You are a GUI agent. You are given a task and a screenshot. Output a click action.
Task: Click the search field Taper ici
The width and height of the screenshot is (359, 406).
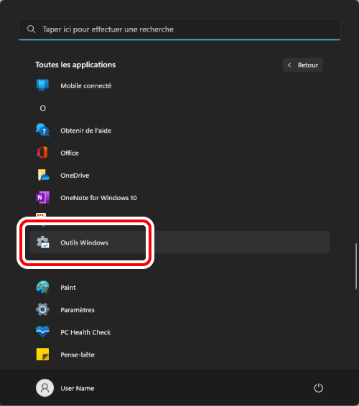pos(179,29)
